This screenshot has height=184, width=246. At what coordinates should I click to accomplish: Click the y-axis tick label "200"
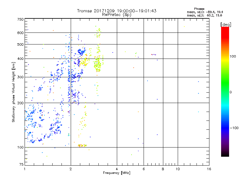20,103
